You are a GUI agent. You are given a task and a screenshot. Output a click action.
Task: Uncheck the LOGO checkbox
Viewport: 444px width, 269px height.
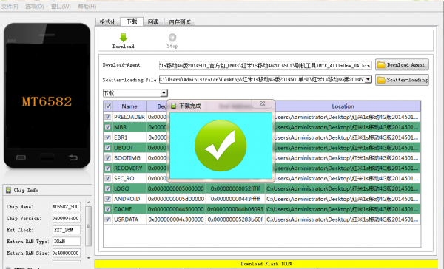click(107, 188)
